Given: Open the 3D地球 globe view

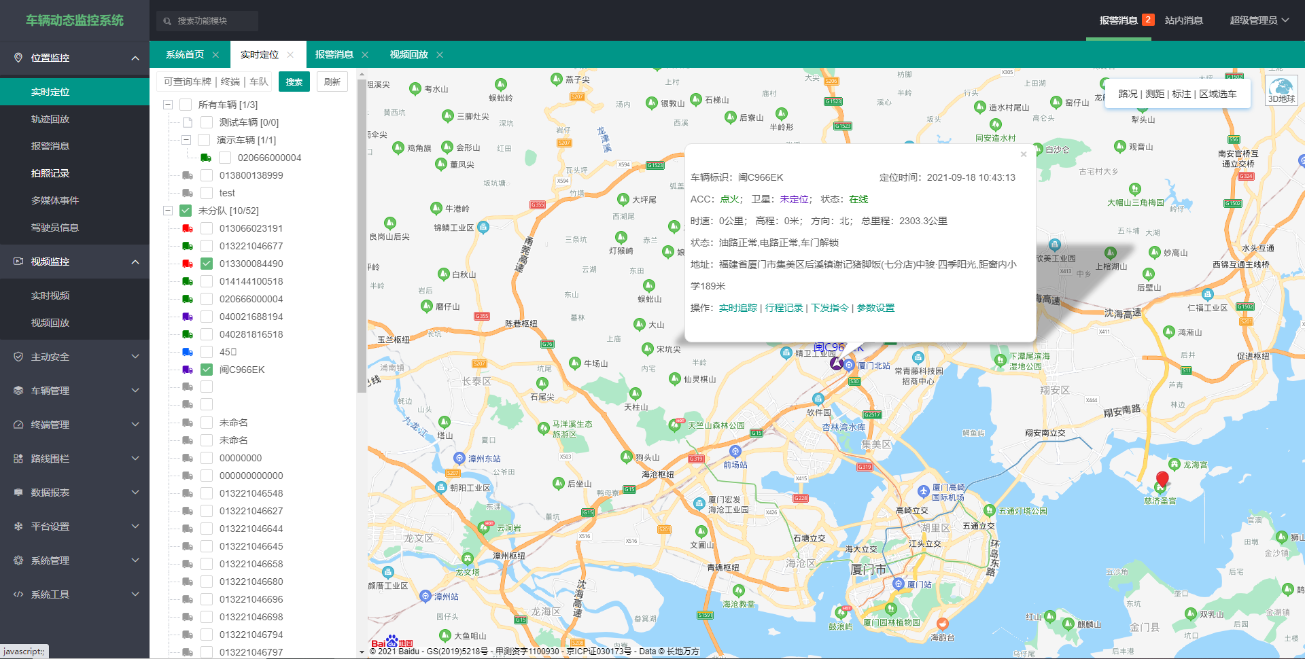Looking at the screenshot, I should 1281,90.
